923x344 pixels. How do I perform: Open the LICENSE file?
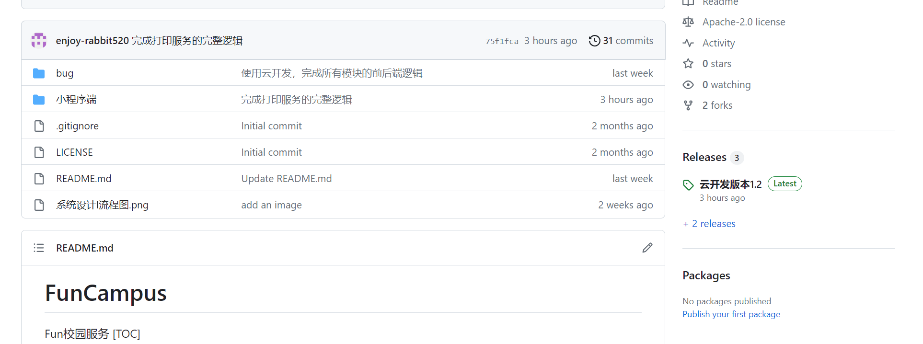(x=74, y=152)
